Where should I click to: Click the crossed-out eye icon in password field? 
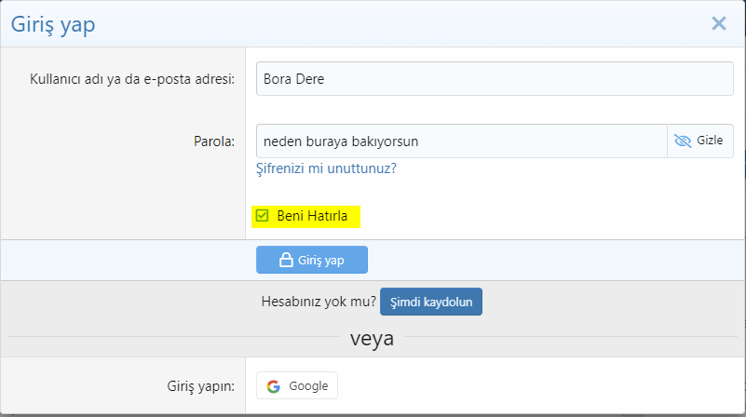click(683, 141)
